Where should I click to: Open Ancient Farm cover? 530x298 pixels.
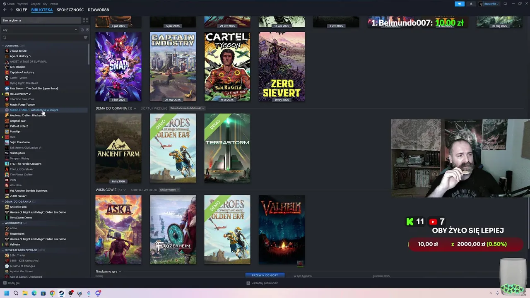pos(118,148)
